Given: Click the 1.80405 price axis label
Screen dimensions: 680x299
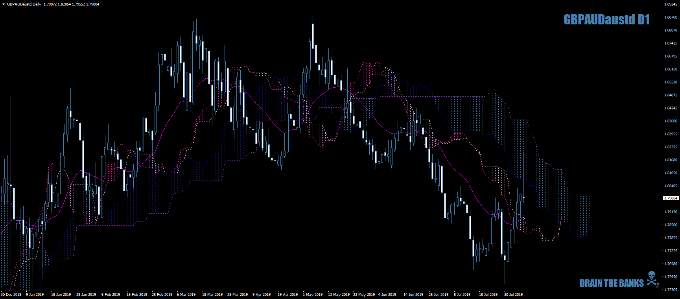Looking at the screenshot, I should (671, 186).
